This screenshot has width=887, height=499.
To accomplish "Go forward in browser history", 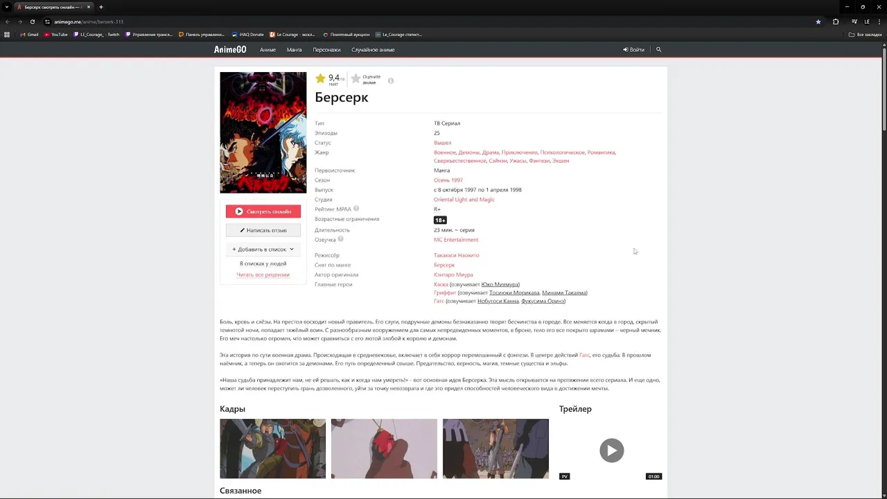I will [x=19, y=21].
